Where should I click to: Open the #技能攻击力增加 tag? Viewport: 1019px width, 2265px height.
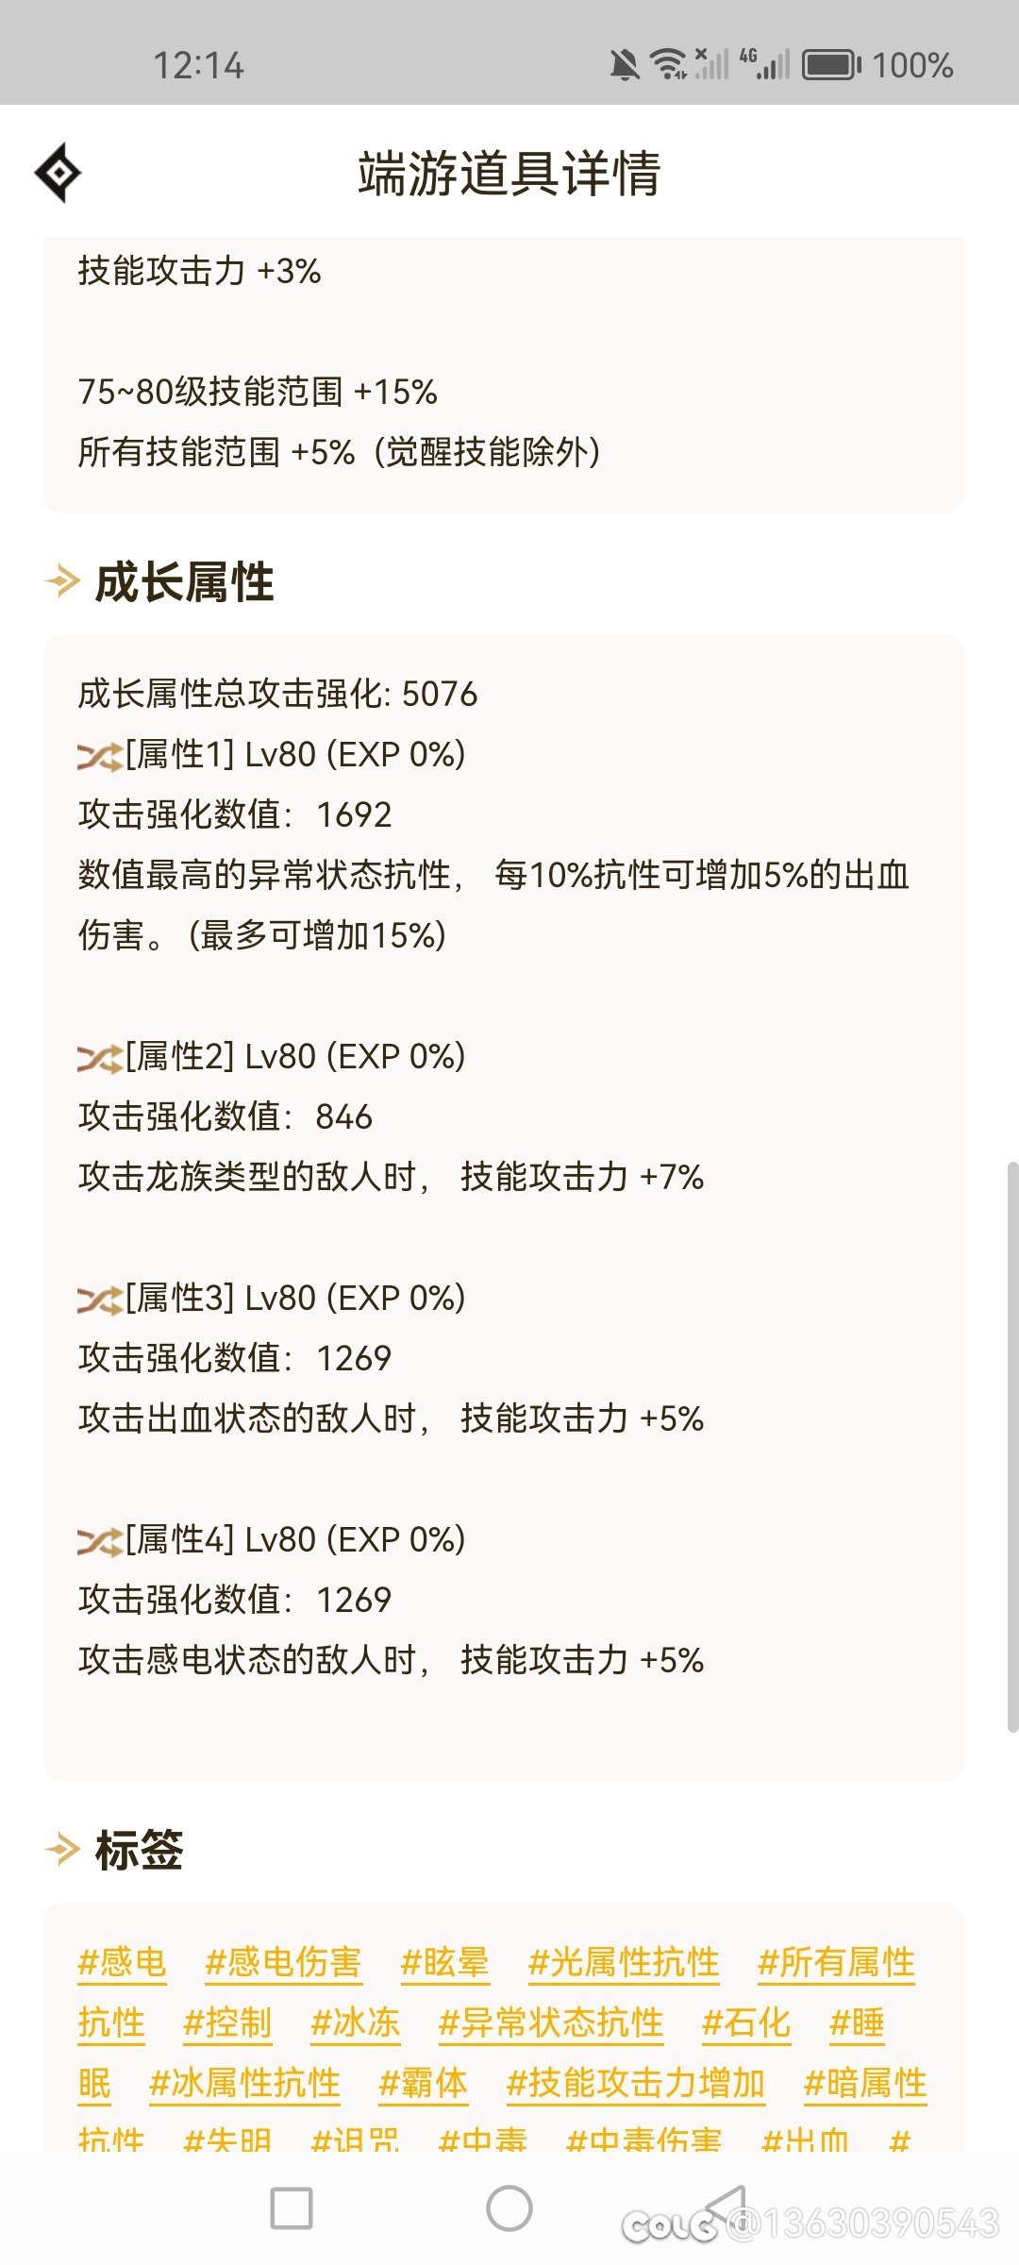[636, 2083]
